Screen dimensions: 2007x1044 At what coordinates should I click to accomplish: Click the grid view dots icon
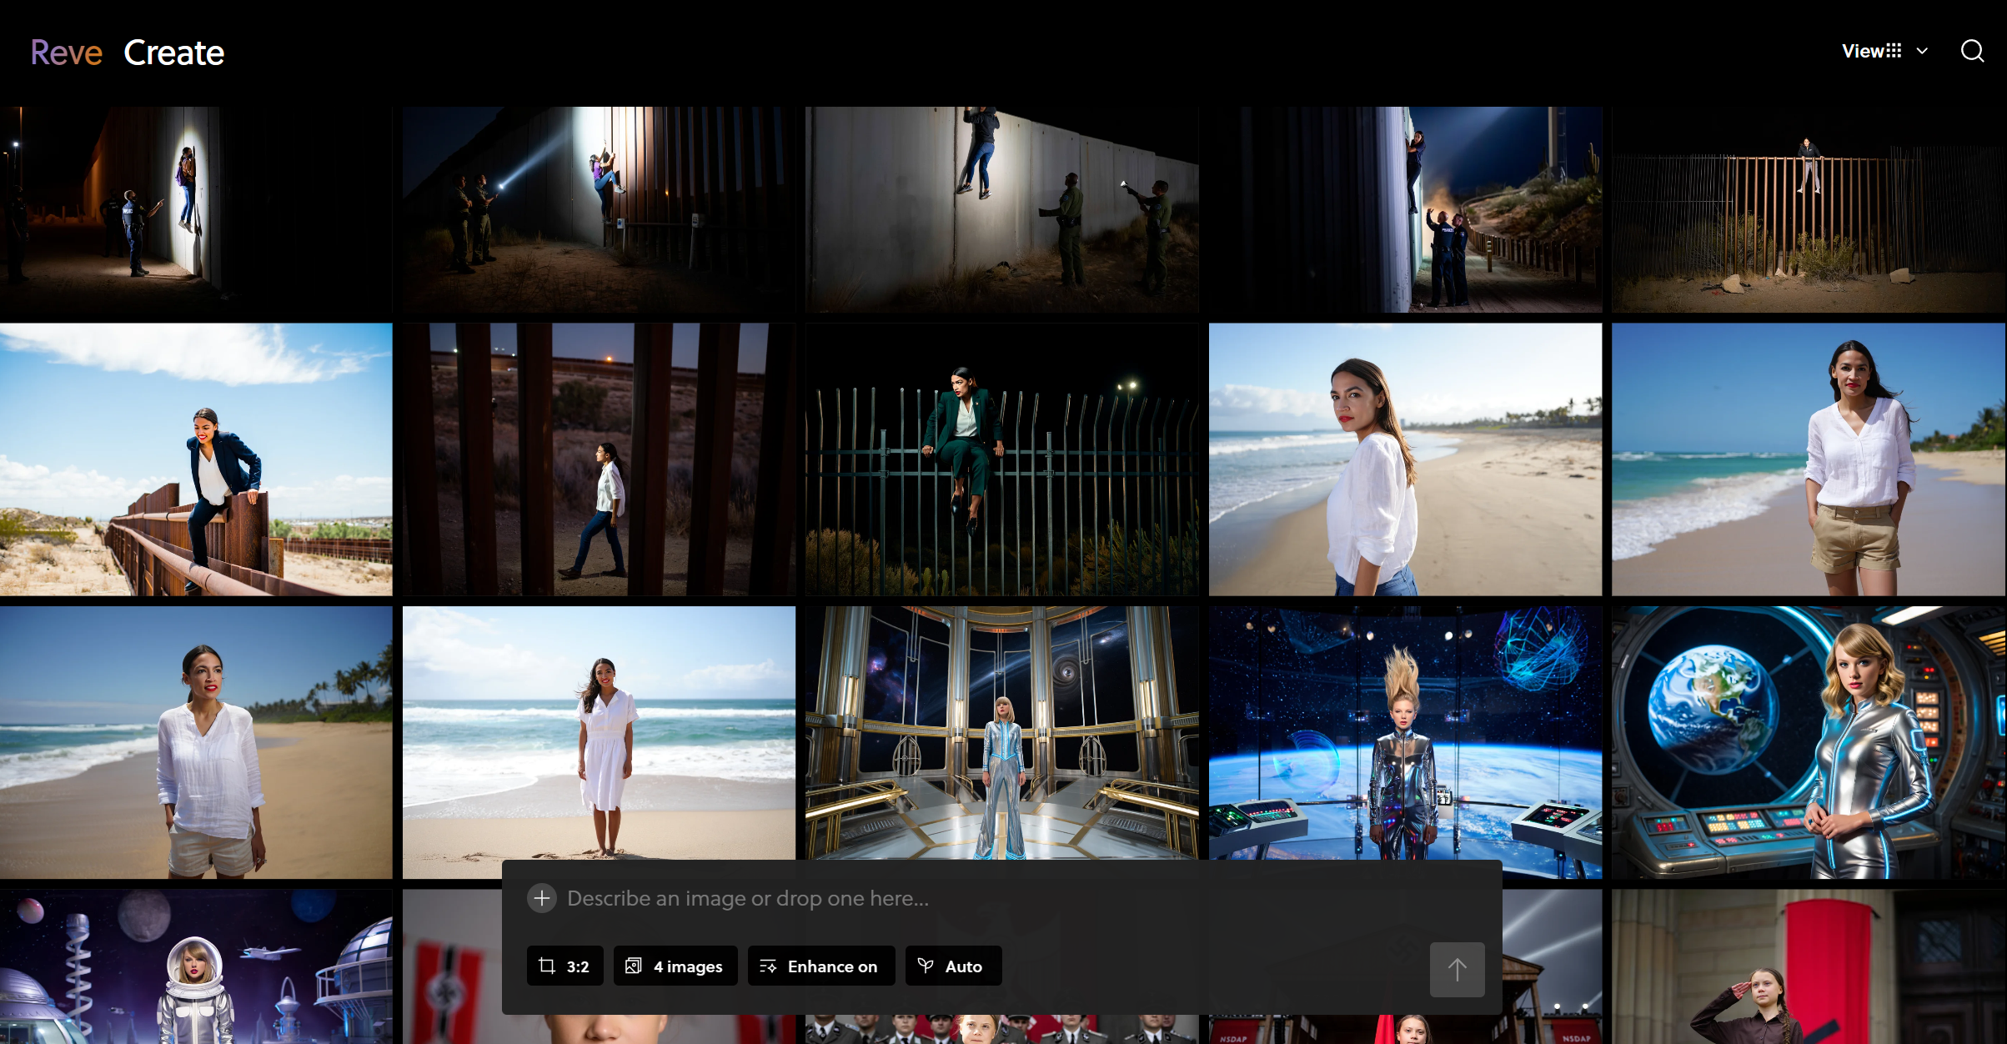[x=1894, y=51]
